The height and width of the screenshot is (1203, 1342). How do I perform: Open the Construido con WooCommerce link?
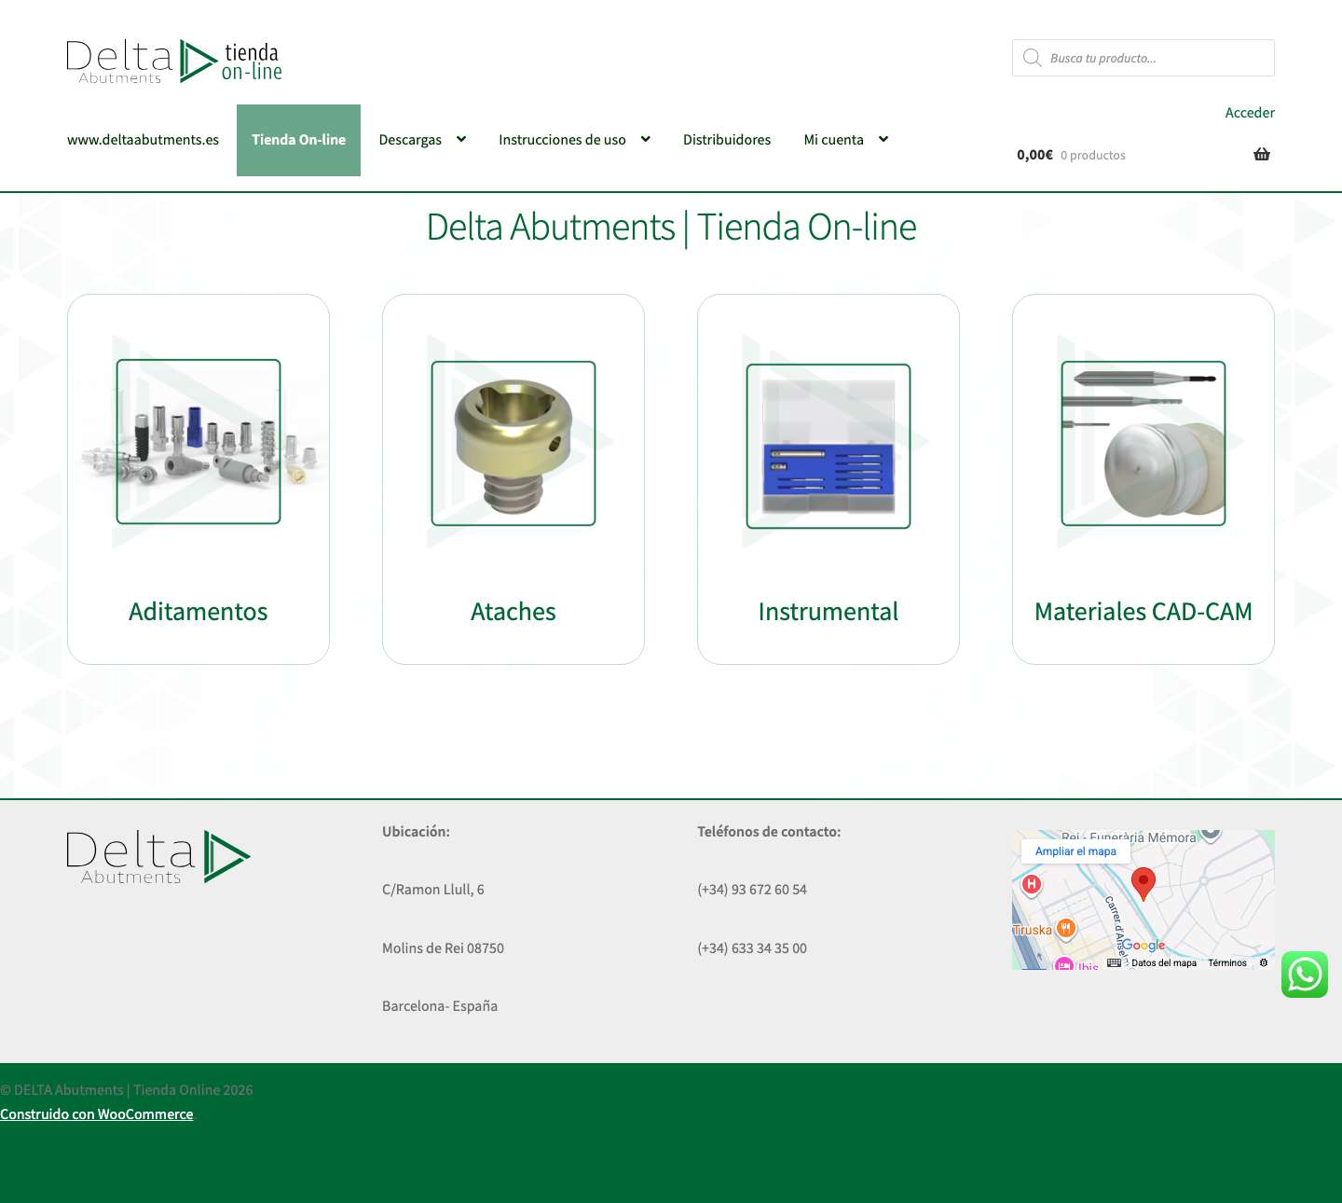(x=96, y=1113)
